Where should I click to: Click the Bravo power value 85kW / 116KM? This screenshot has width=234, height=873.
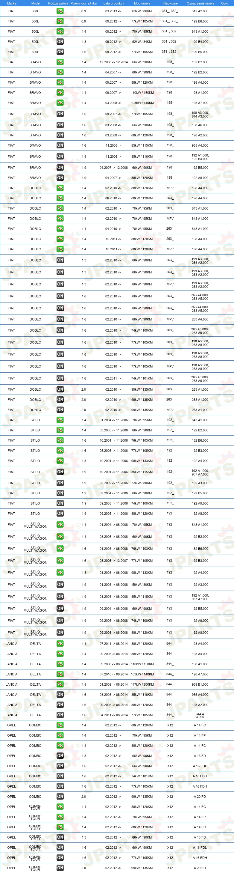click(142, 156)
